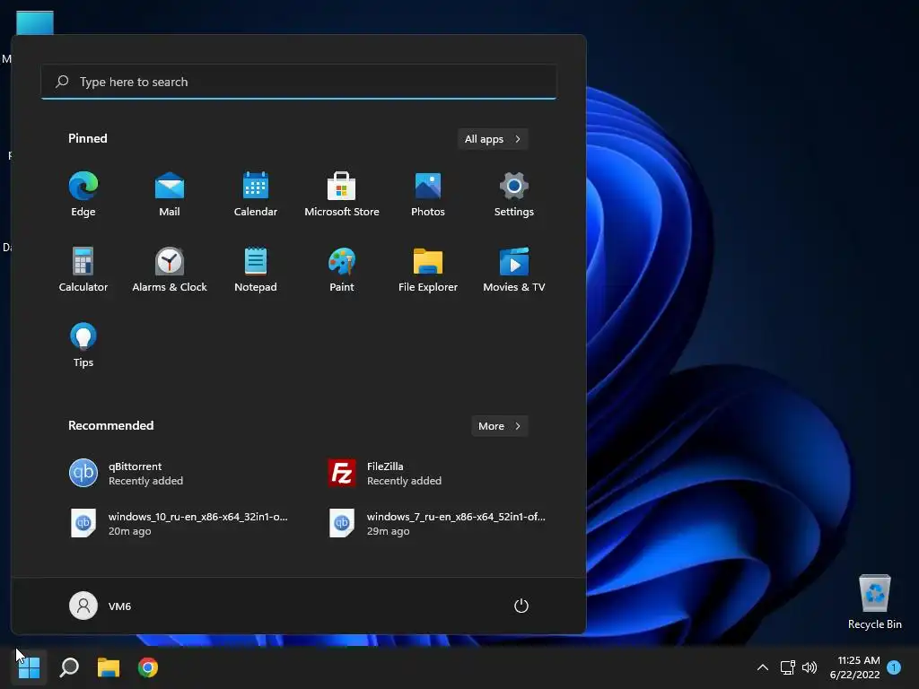Launch the Mail app
919x689 pixels.
click(170, 195)
